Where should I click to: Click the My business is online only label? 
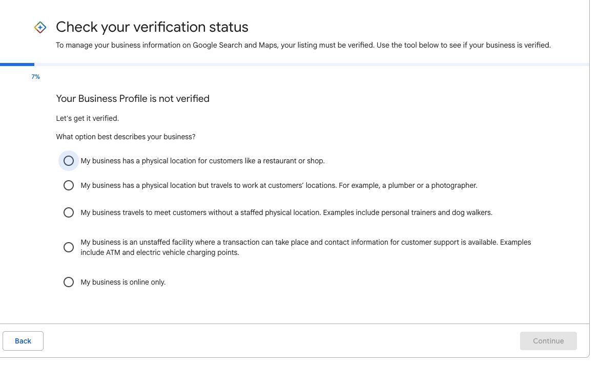pyautogui.click(x=123, y=282)
